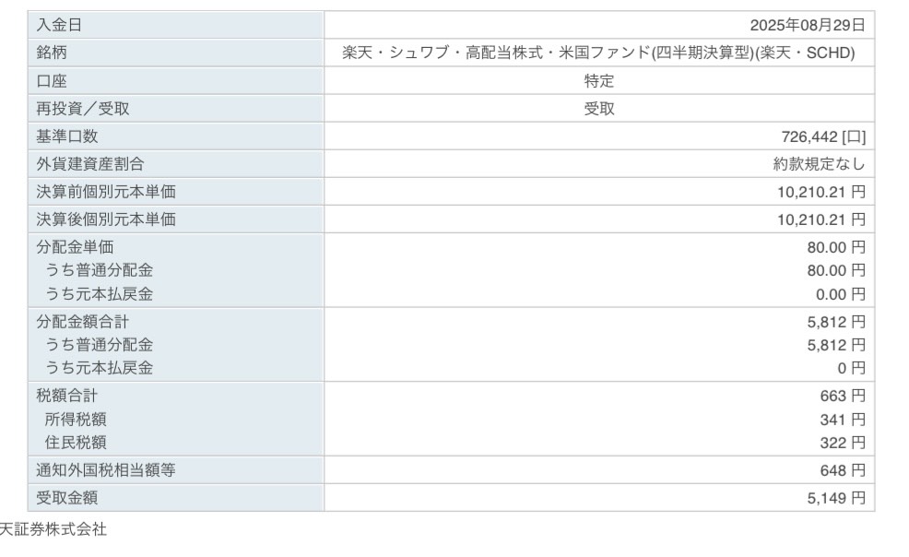This screenshot has width=909, height=557.
Task: Select the 税額合計 amount 663 円
Action: 843,396
